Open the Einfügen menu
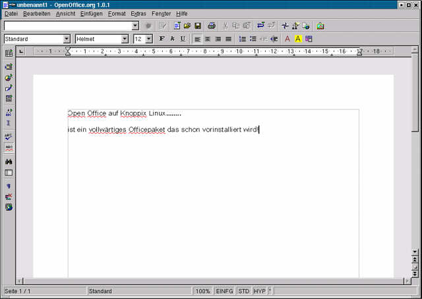The height and width of the screenshot is (299, 422). [91, 13]
